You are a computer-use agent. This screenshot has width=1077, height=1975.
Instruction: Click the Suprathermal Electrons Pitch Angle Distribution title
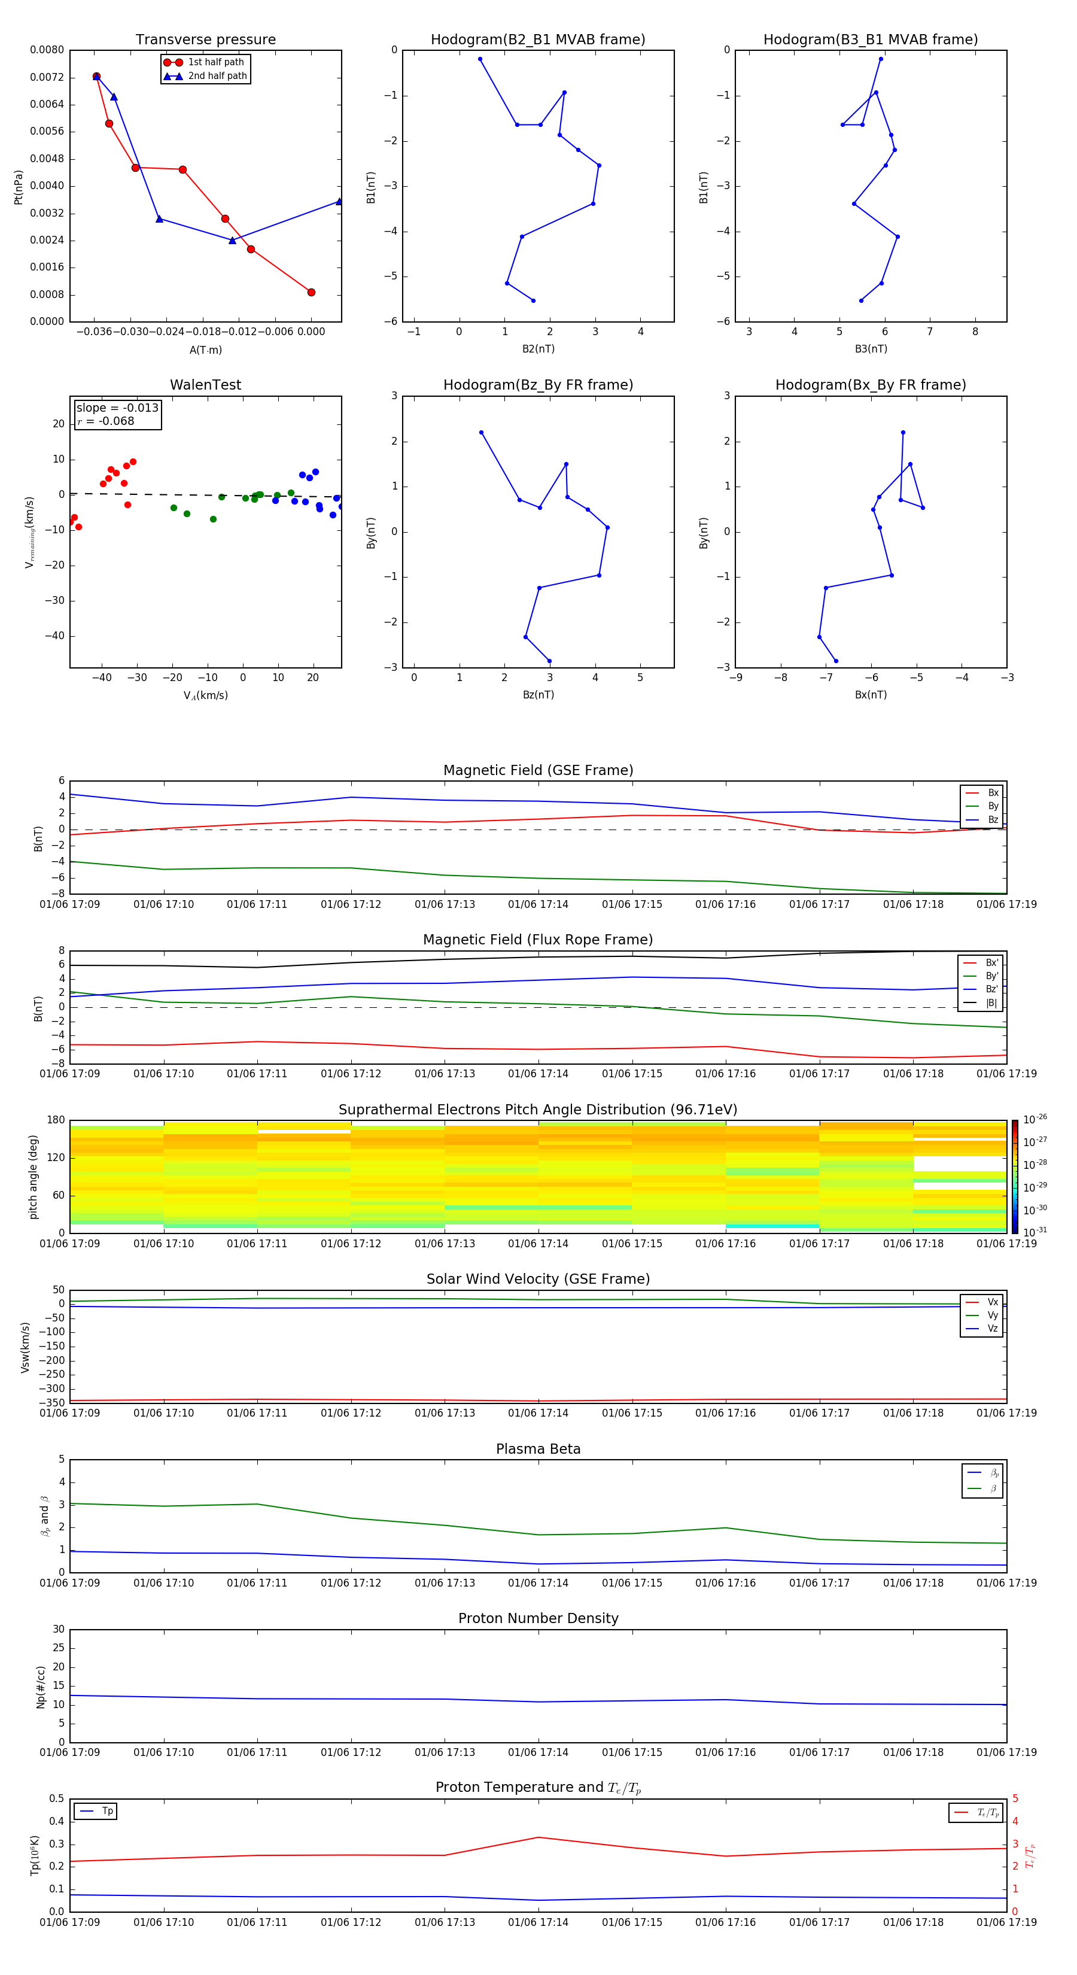(x=538, y=1110)
